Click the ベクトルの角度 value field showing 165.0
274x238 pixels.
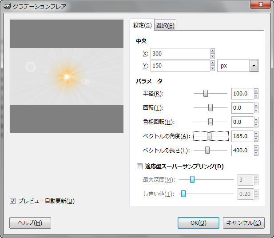tap(242, 136)
